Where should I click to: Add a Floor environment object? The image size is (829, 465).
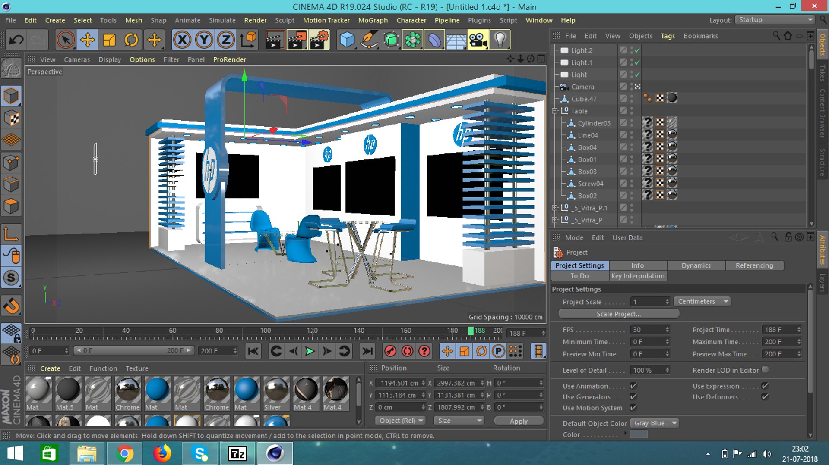[x=456, y=40]
